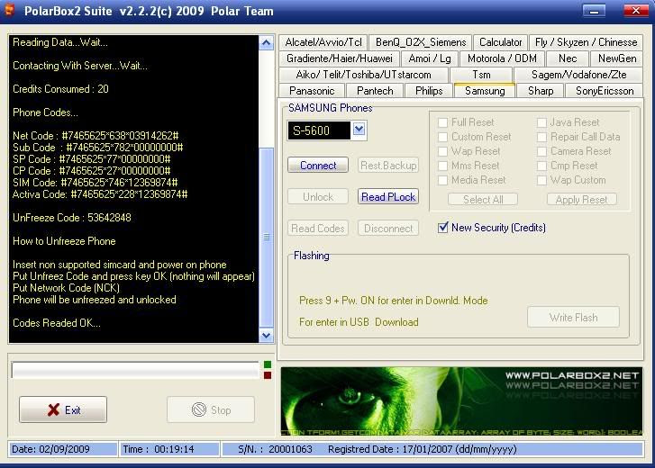Switch to the Tsm tab
This screenshot has width=655, height=468.
(481, 75)
